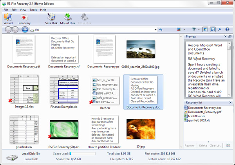Click the Recover button in recovery list
Viewport: 235px width, 165px height.
190,145
